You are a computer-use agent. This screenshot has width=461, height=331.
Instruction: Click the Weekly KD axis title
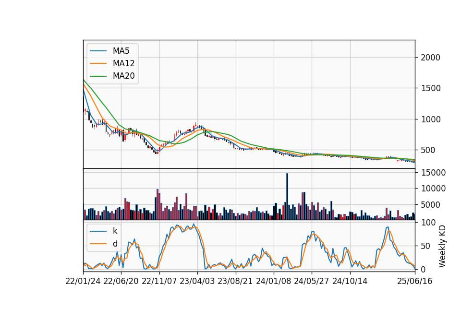coord(442,246)
